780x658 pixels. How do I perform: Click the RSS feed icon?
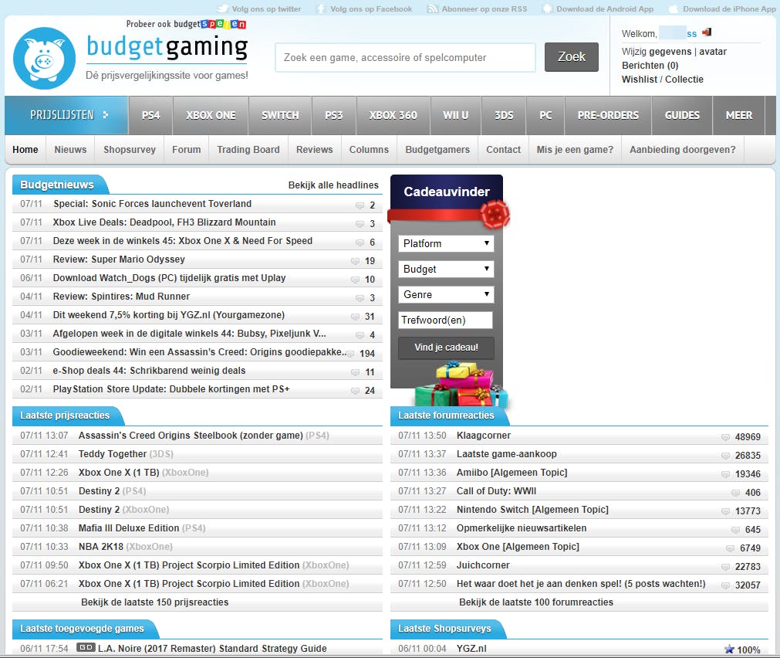pyautogui.click(x=433, y=8)
